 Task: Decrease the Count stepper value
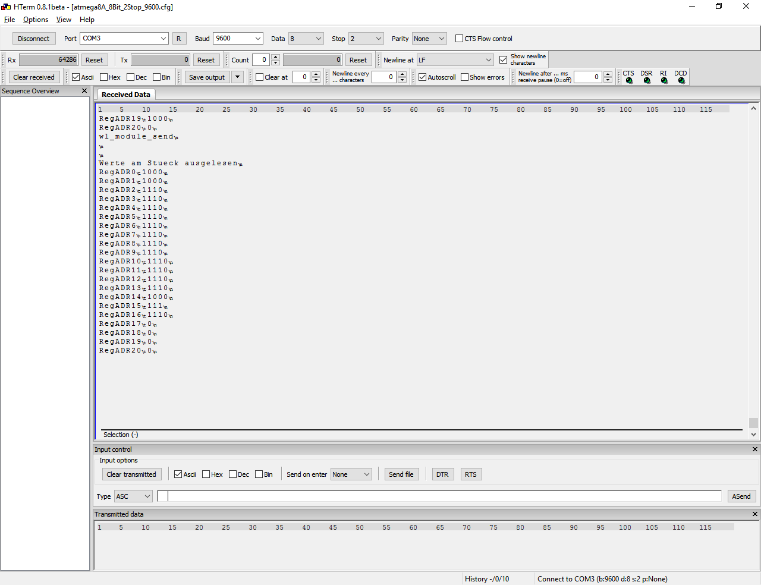click(275, 63)
